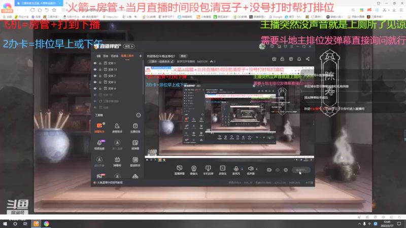Screen dimensions: 406x228
Task: Open the Google bookmark in the browser
Action: [276, 17]
